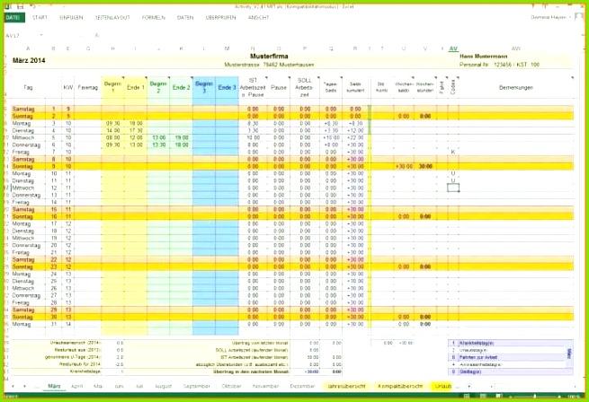Switch to the April sheet tab
The width and height of the screenshot is (589, 402).
coord(76,386)
